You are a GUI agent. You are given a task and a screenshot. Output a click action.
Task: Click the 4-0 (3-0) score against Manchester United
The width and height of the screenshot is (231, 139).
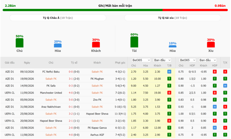click(74, 93)
